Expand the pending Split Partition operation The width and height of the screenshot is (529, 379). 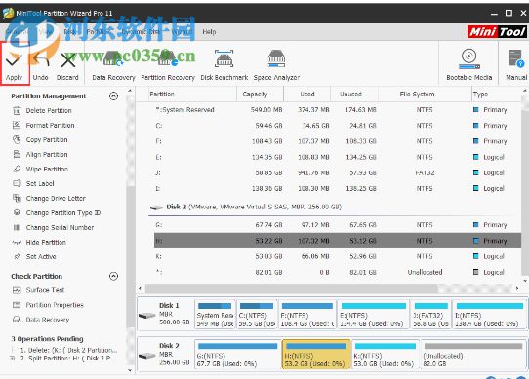coord(12,359)
